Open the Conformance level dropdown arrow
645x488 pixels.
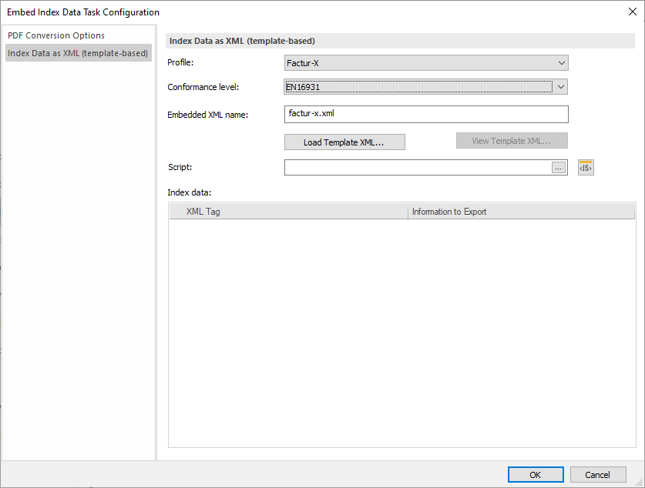(x=561, y=86)
